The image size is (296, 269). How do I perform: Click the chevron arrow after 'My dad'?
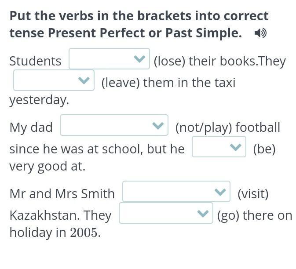(157, 126)
